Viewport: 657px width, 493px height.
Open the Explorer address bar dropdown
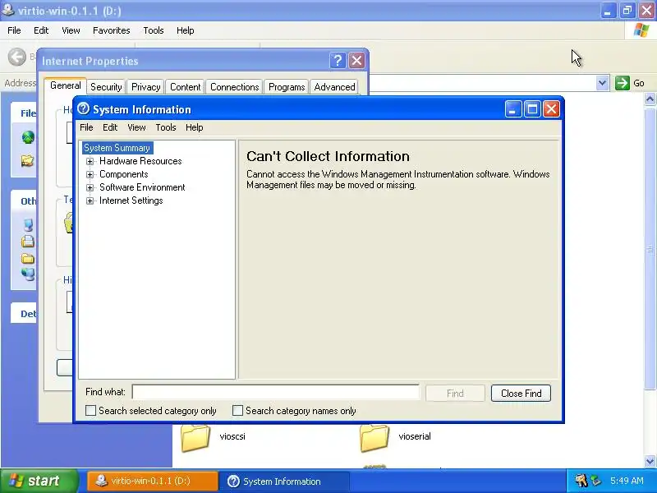602,83
